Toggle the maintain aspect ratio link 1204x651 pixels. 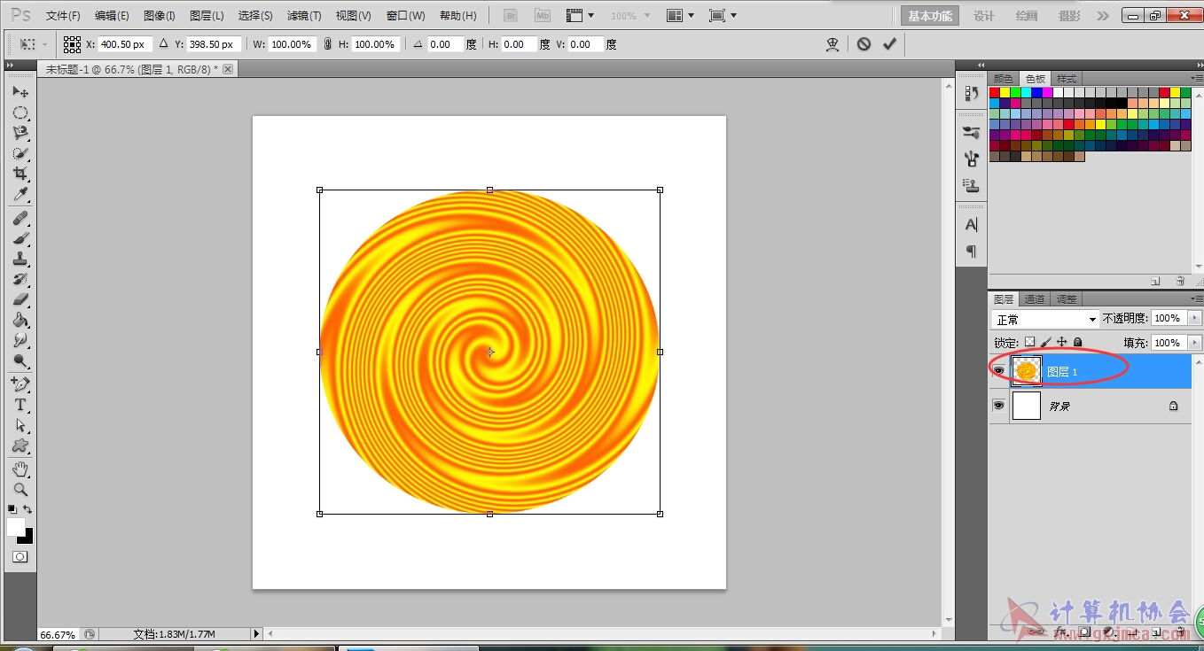(327, 44)
